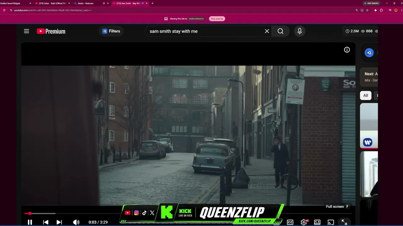Image resolution: width=403 pixels, height=226 pixels.
Task: Switch to the KickBot Saved Widgets tab
Action: point(16,3)
